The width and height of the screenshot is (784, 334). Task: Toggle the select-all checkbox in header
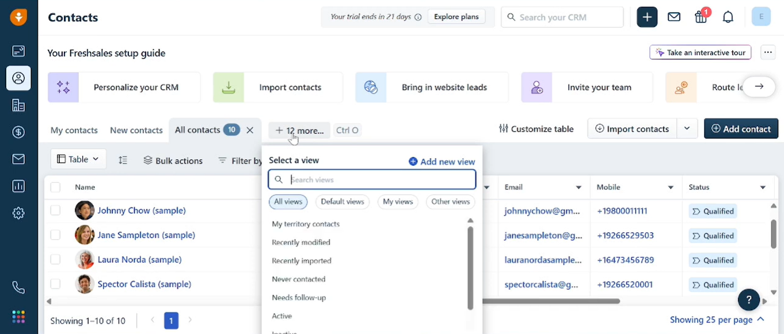coord(55,187)
